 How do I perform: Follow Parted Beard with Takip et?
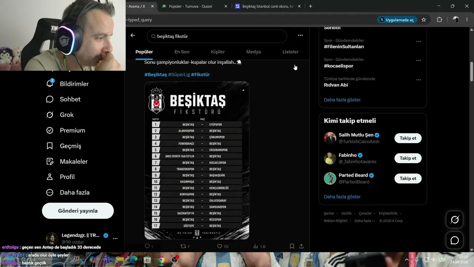pyautogui.click(x=408, y=178)
